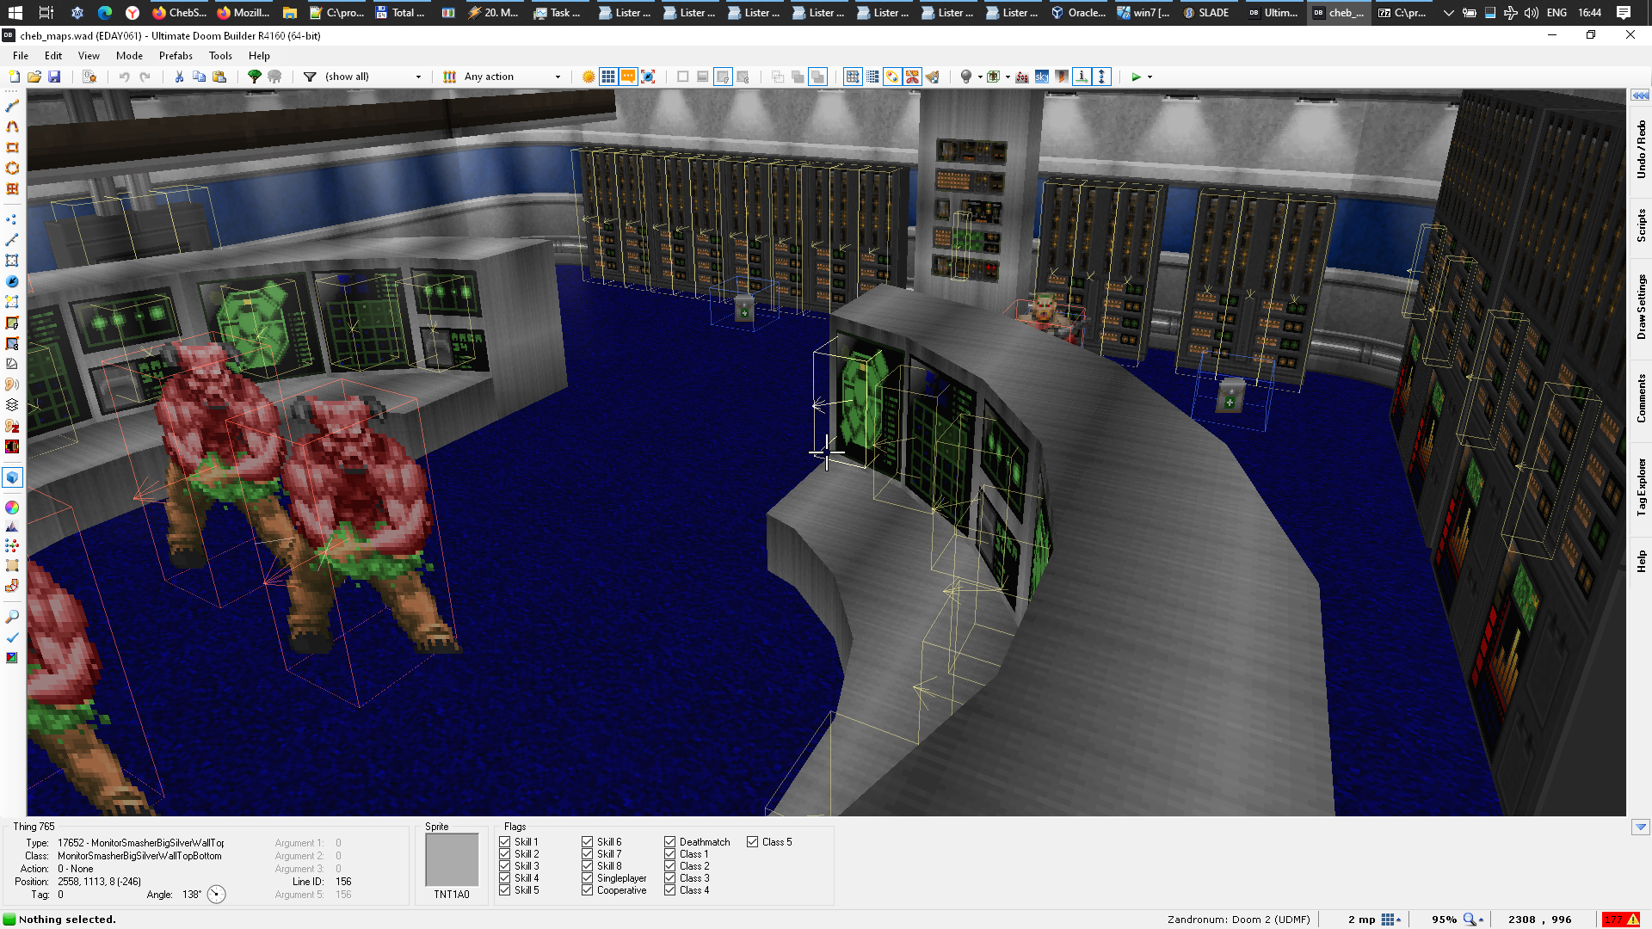Click the red error warning counter
1652x929 pixels.
coord(1622,920)
